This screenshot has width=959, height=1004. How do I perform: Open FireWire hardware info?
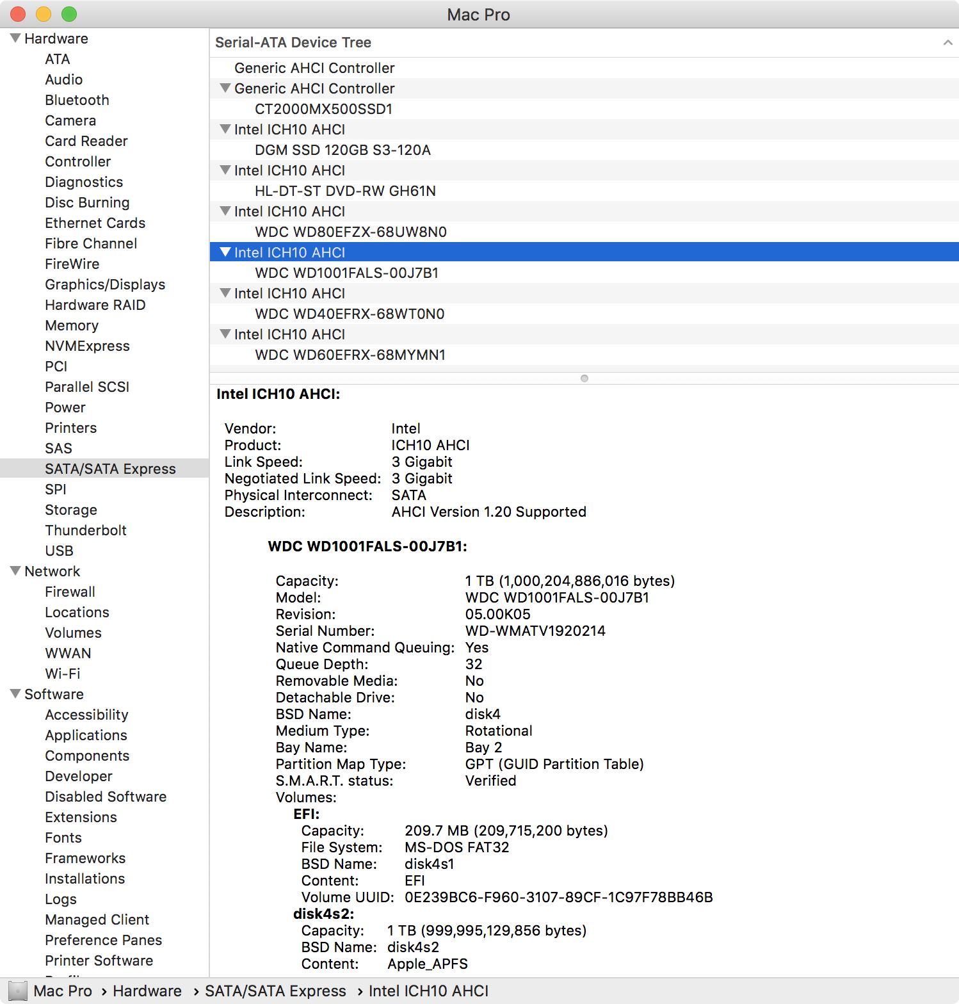[72, 264]
